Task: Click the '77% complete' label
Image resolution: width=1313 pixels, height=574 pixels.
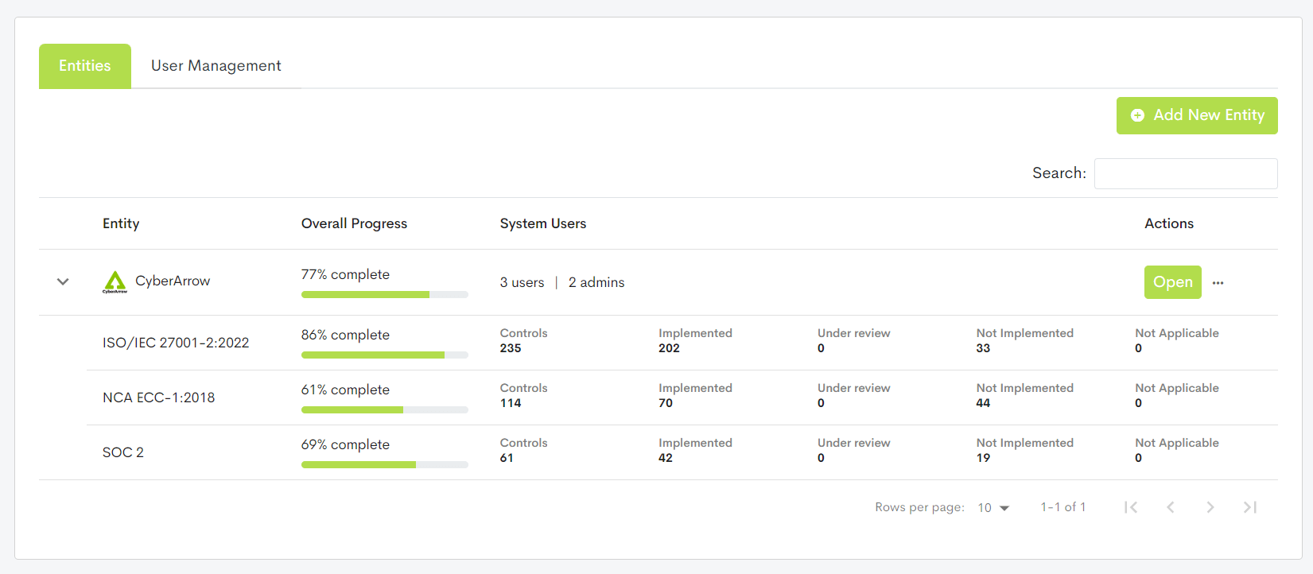Action: pos(345,274)
